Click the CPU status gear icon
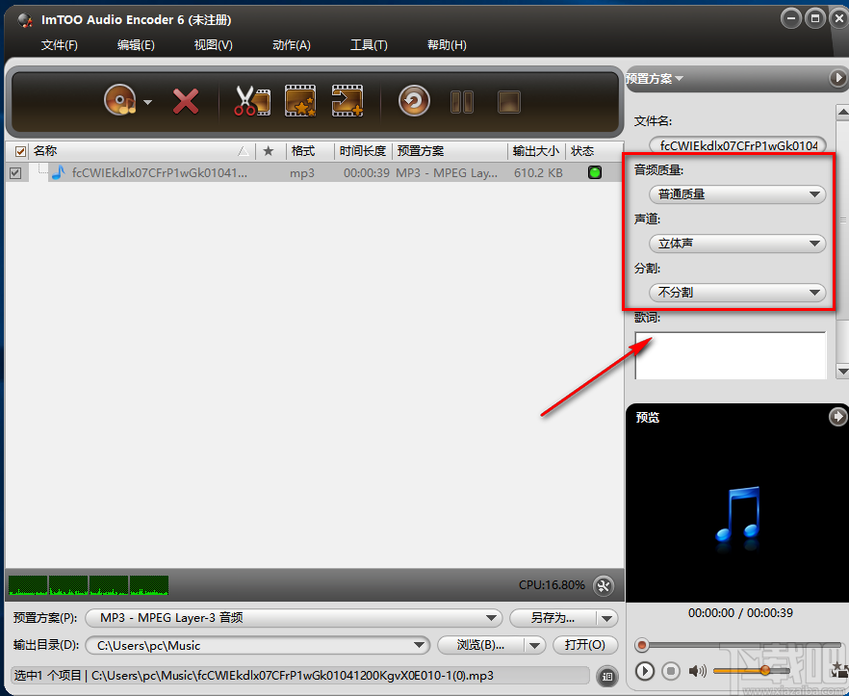 (x=604, y=585)
